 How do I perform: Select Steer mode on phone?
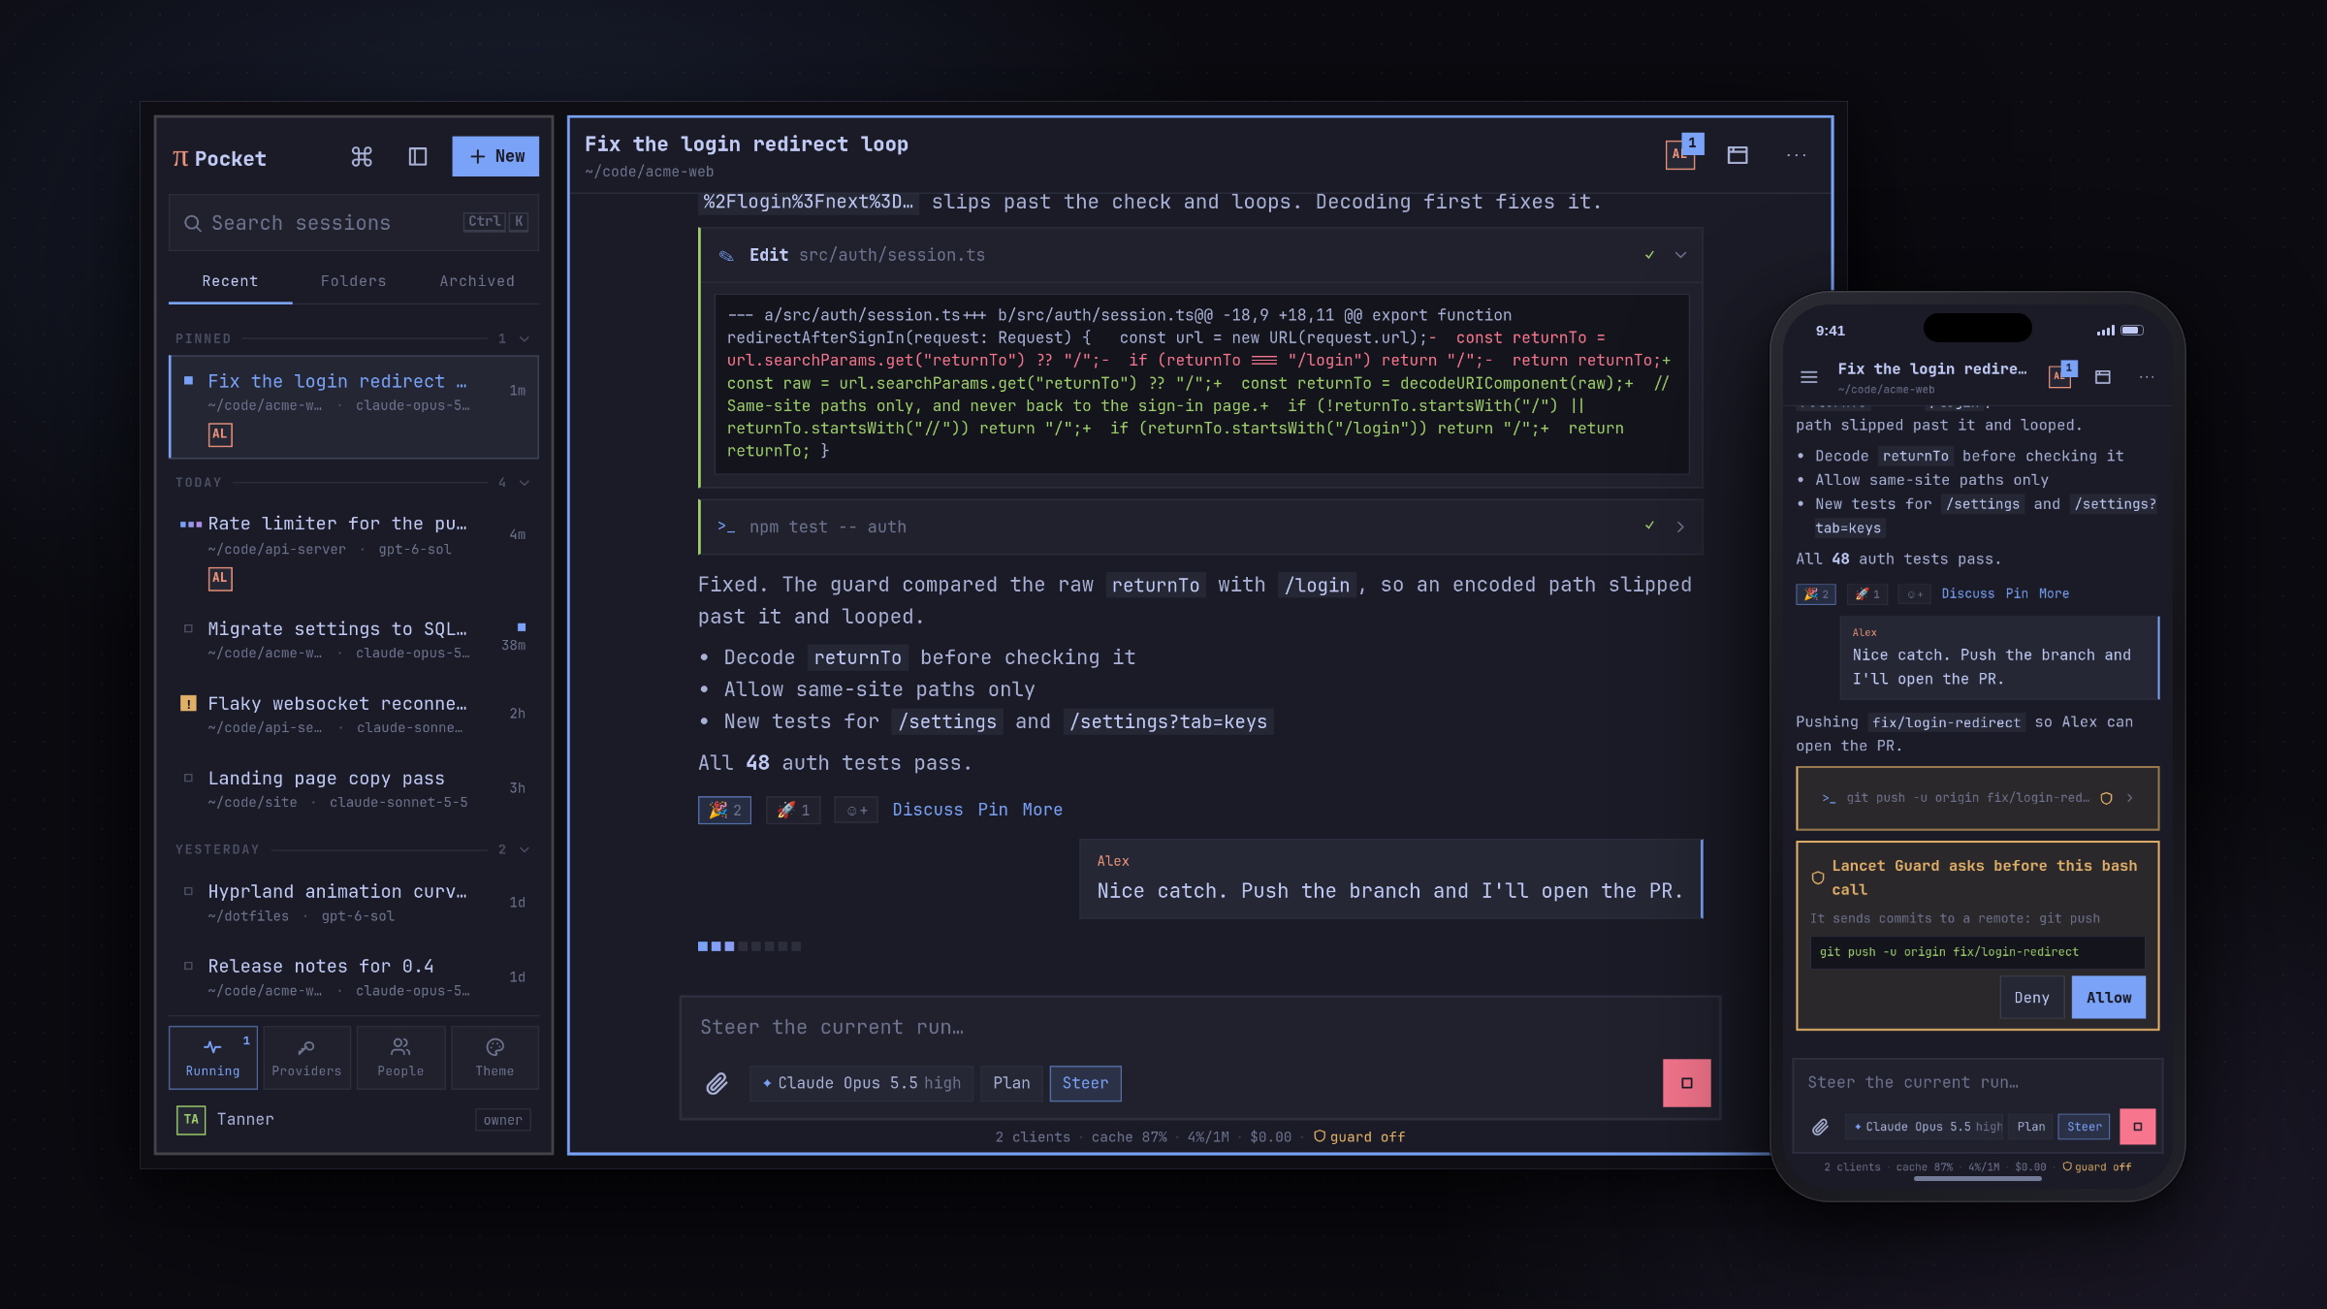(2084, 1127)
